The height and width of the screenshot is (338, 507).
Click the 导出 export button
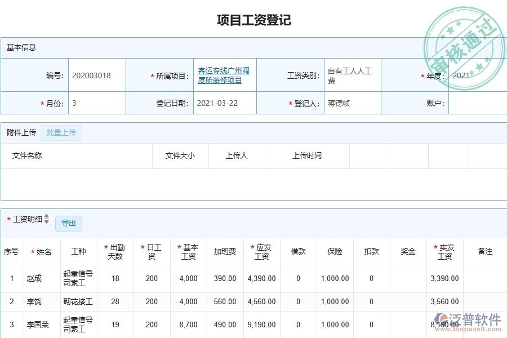click(x=69, y=223)
